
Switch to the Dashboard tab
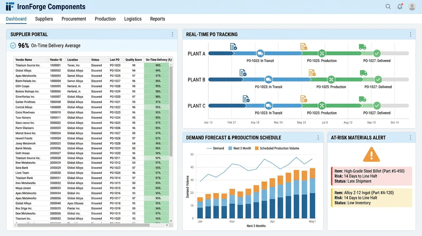[16, 19]
